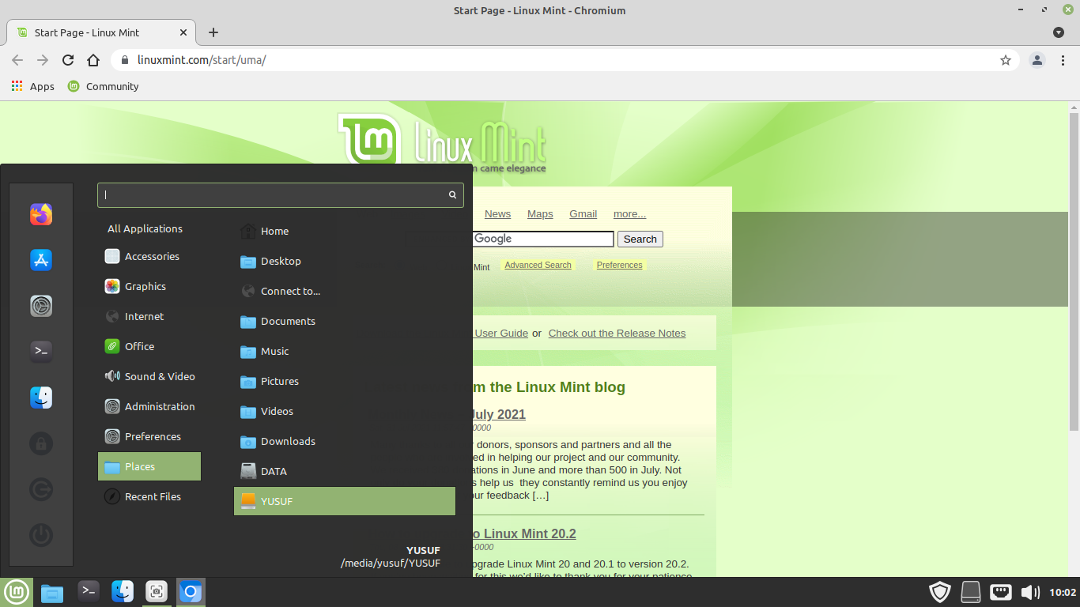
Task: Open System Settings from the menu sidebar
Action: pyautogui.click(x=41, y=306)
